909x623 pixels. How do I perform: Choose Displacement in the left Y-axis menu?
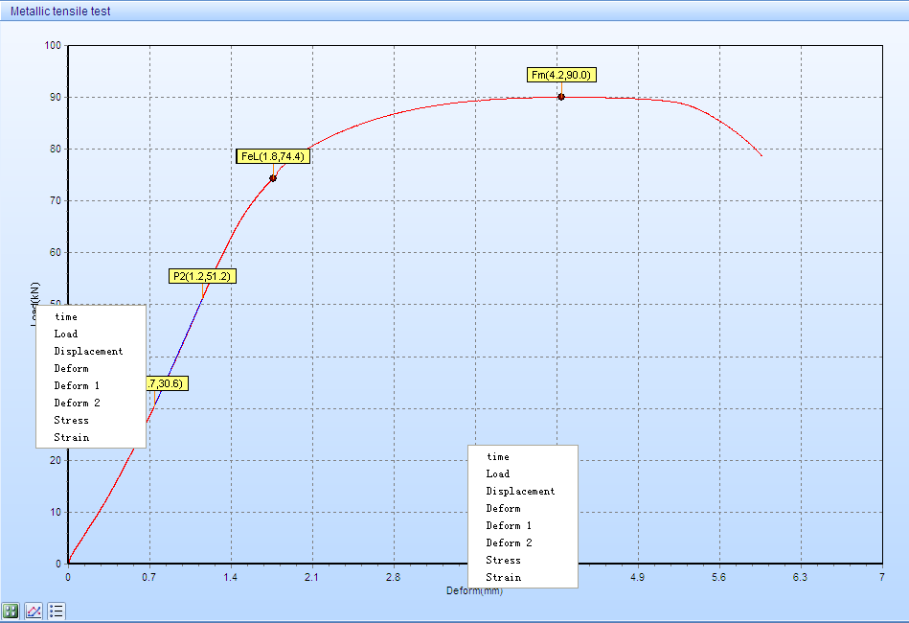tap(88, 351)
